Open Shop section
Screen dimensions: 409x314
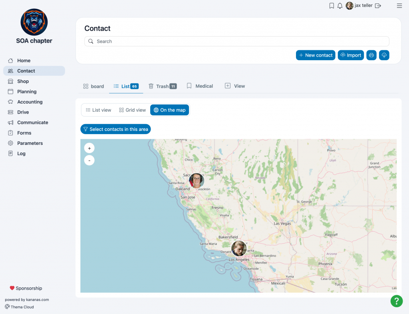[34, 81]
